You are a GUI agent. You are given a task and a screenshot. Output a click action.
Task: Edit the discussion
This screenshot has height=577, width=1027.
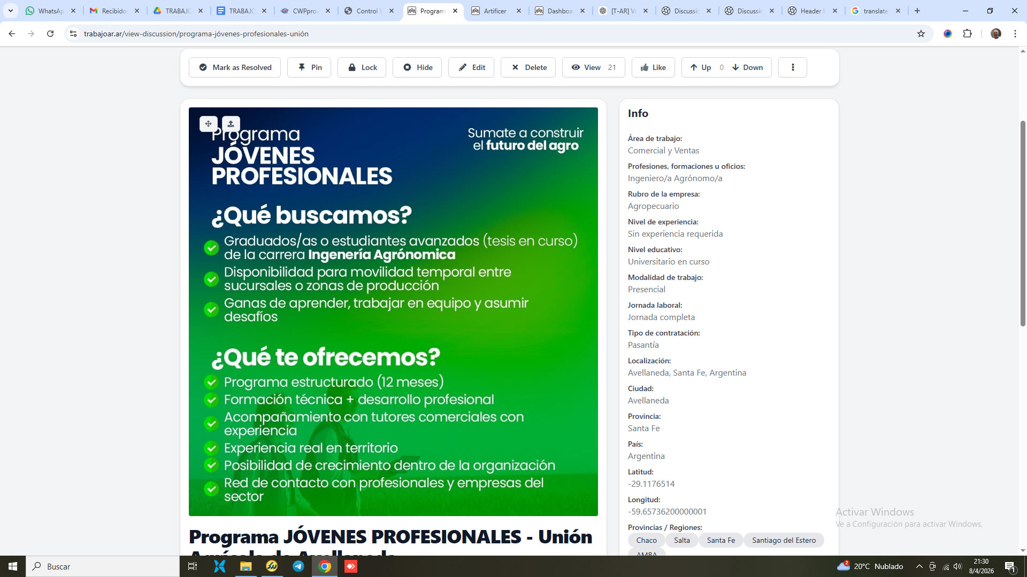[471, 67]
